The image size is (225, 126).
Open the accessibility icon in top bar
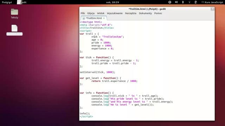coord(170,2)
